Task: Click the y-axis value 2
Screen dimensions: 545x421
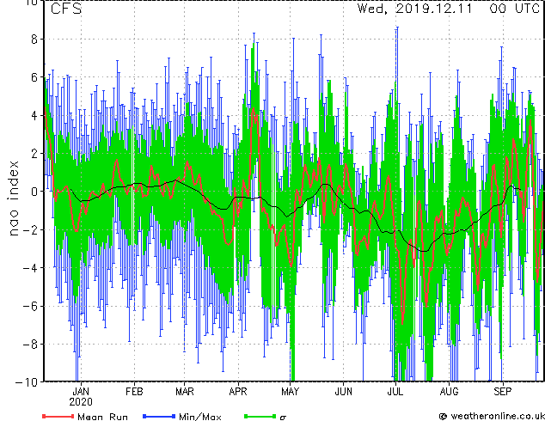Action: pyautogui.click(x=34, y=154)
